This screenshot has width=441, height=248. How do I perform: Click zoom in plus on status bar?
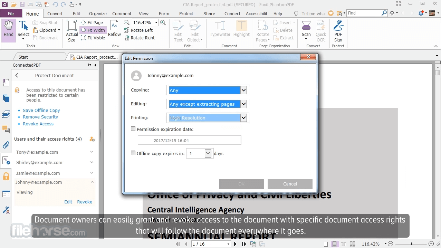pos(431,244)
